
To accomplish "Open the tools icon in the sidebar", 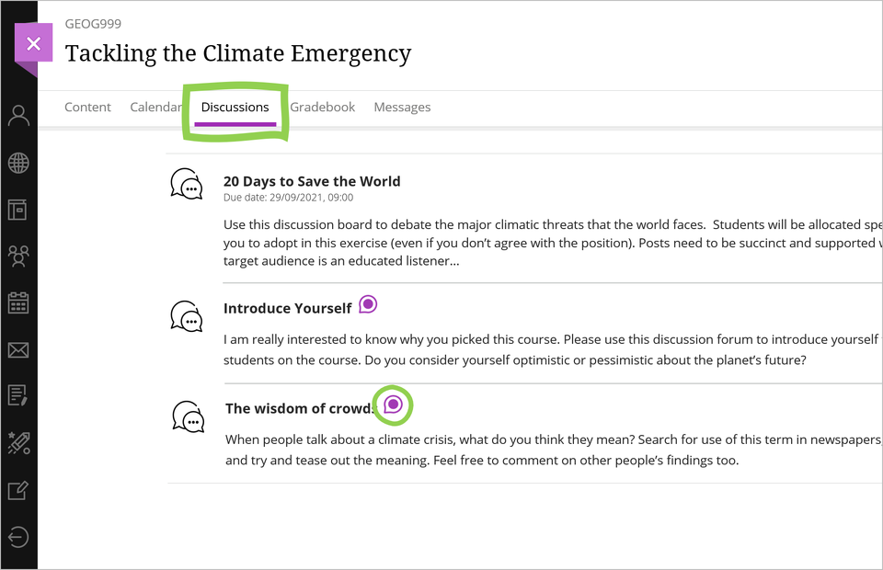I will (x=19, y=443).
